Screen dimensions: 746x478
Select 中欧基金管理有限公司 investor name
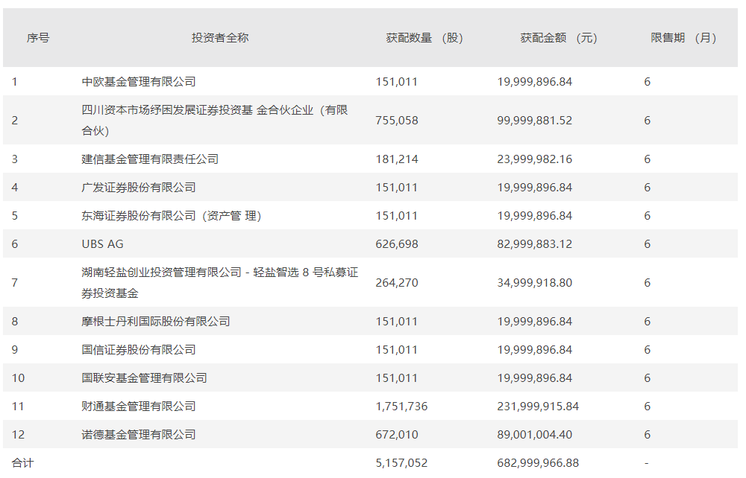pyautogui.click(x=139, y=82)
